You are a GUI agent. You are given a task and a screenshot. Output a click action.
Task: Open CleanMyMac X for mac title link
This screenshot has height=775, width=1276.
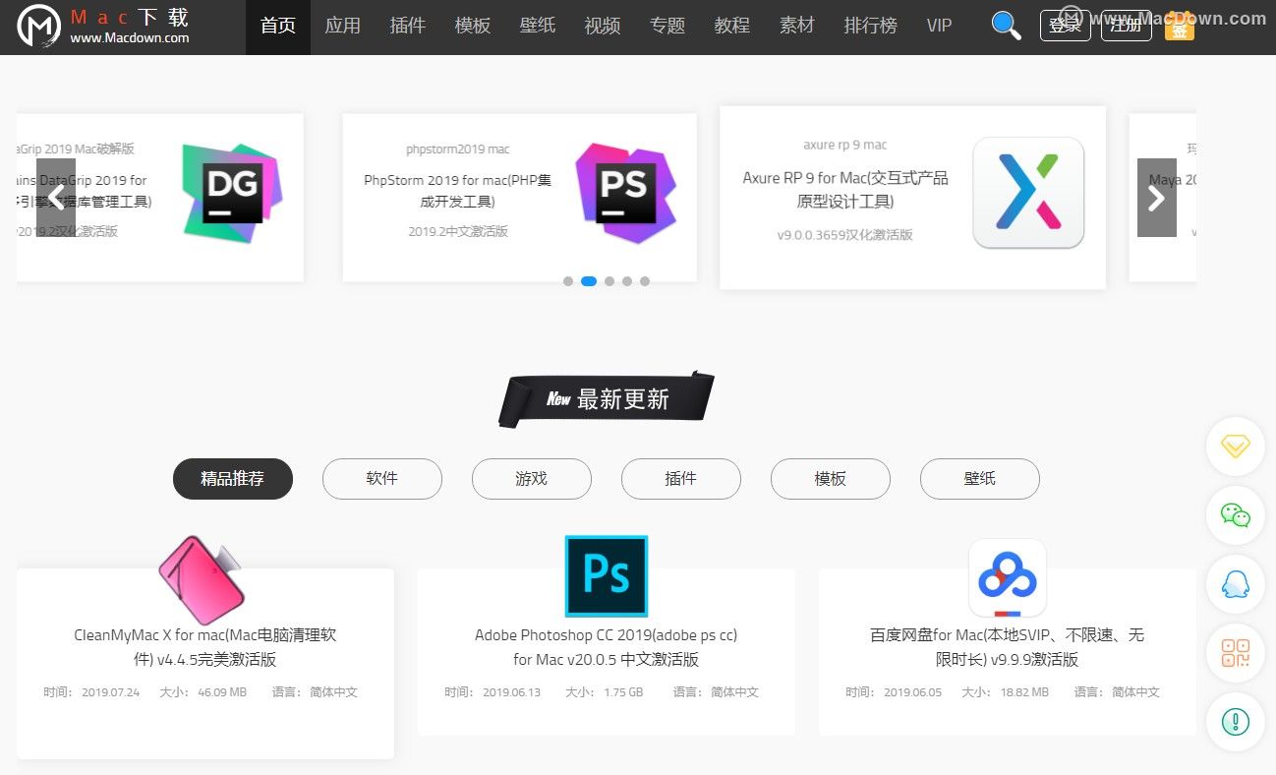point(205,647)
